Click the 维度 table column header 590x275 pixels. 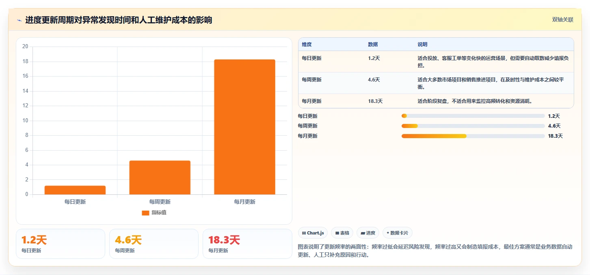[x=307, y=44]
